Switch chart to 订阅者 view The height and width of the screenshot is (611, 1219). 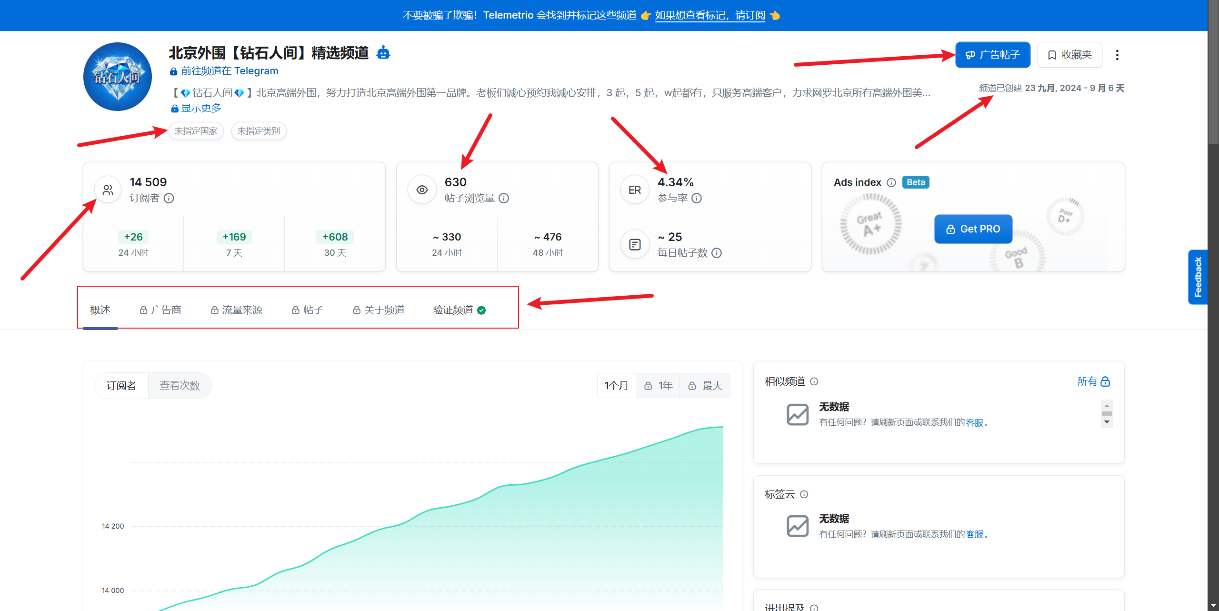[x=121, y=386]
